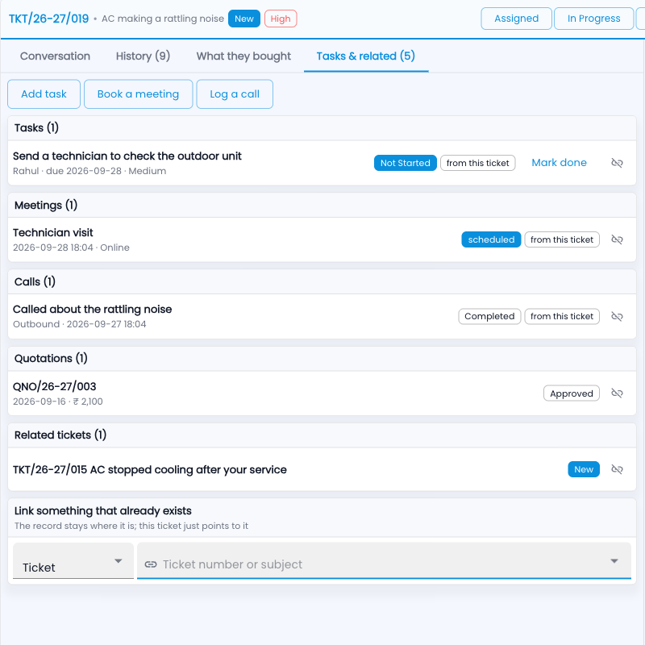
Task: Click link icon in ticket search field
Action: click(x=151, y=564)
